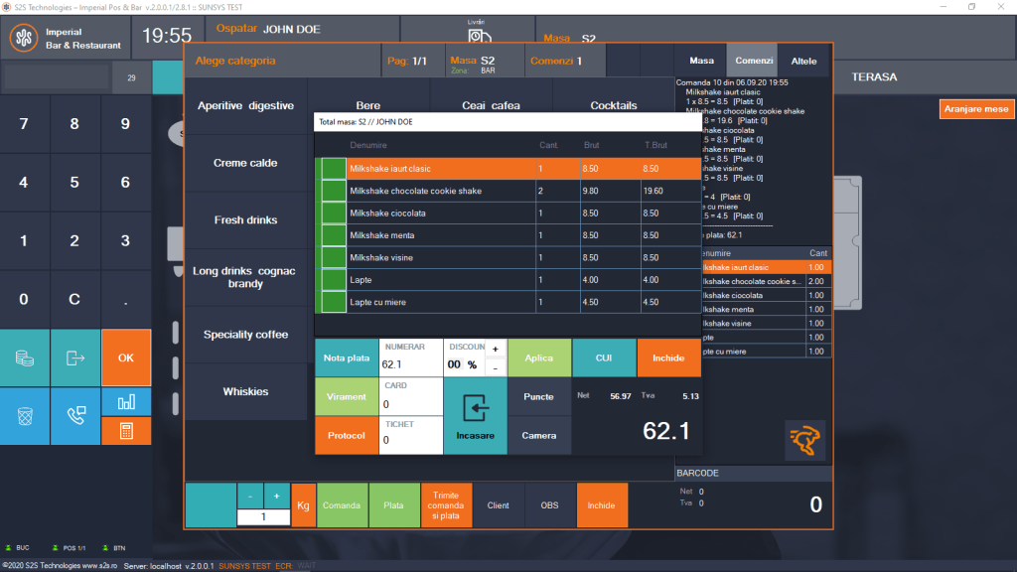
Task: Decrease discount with the minus button
Action: pyautogui.click(x=495, y=368)
